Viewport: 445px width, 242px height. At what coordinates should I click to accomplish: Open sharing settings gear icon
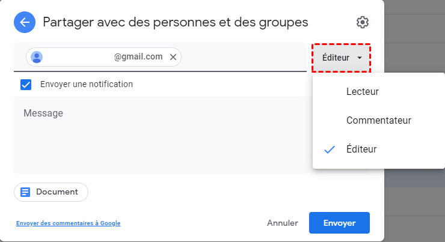(x=362, y=23)
